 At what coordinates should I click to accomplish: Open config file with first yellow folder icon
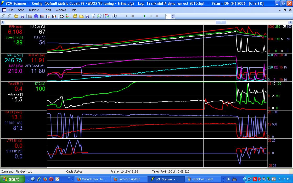click(x=16, y=16)
